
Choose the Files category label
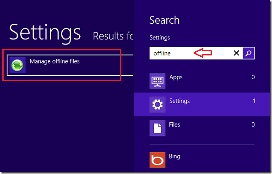click(x=174, y=125)
